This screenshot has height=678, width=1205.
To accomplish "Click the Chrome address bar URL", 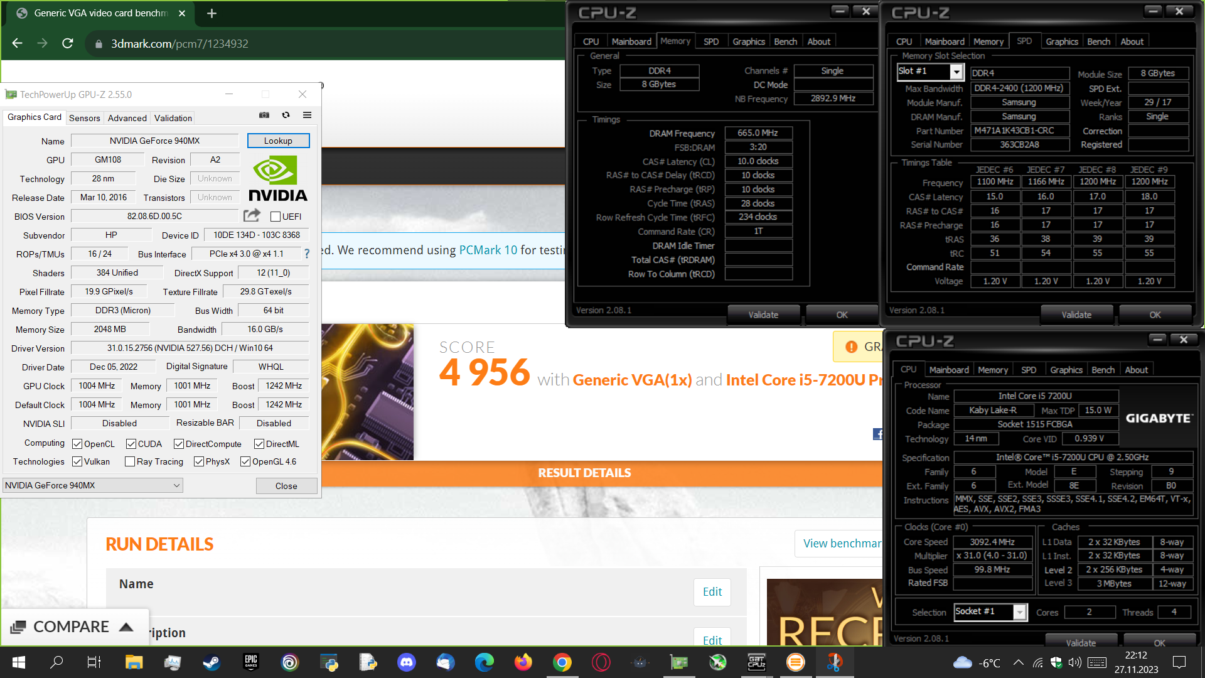I will coord(179,44).
